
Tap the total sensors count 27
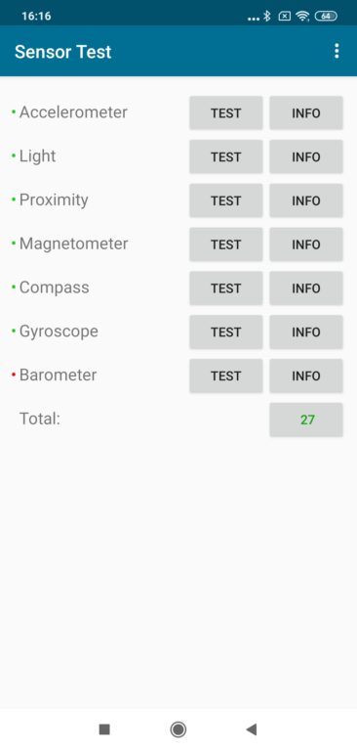(x=306, y=420)
